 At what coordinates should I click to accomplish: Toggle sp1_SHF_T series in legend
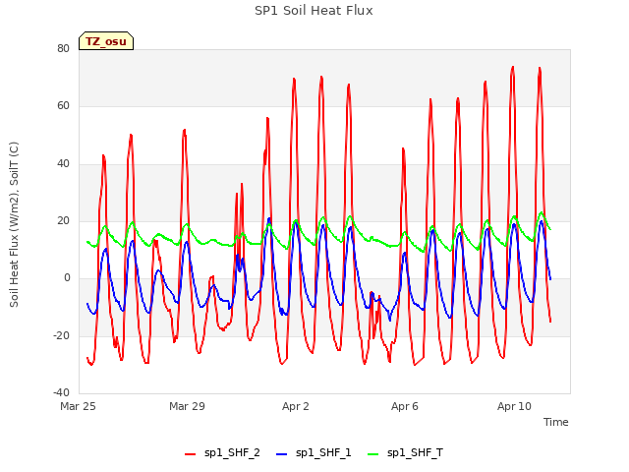[405, 453]
